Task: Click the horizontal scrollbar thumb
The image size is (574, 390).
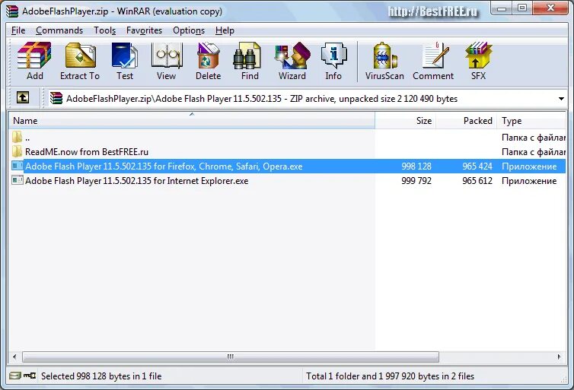Action: coord(231,357)
